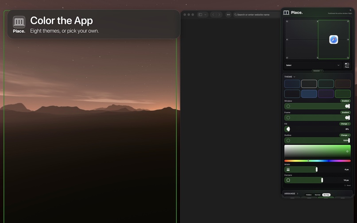Viewport: 357px width, 223px height.
Task: Choose the dark navy theme swatch
Action: 292,84
